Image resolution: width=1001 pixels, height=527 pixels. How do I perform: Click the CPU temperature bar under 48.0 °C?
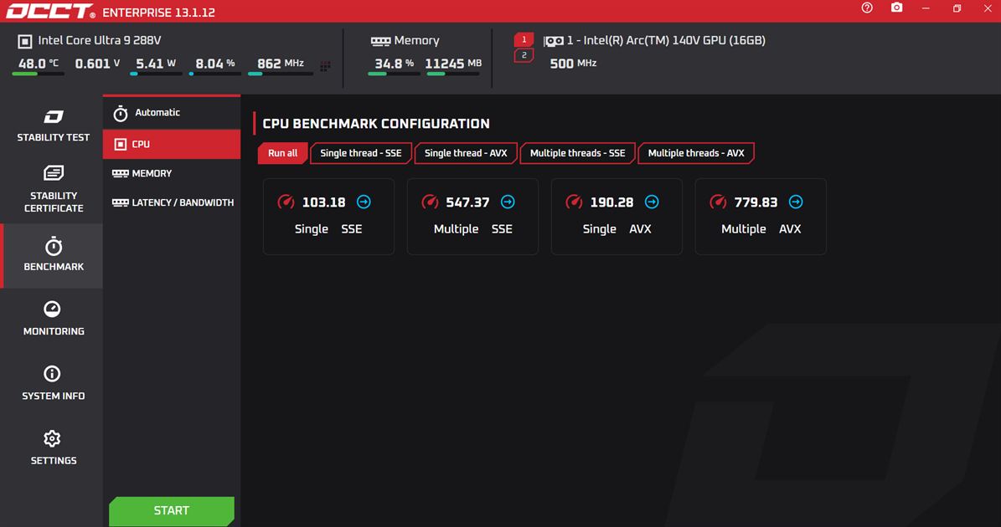(39, 74)
